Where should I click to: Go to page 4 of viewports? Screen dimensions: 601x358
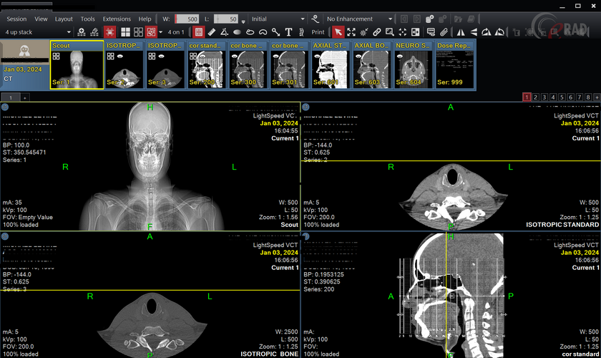553,97
